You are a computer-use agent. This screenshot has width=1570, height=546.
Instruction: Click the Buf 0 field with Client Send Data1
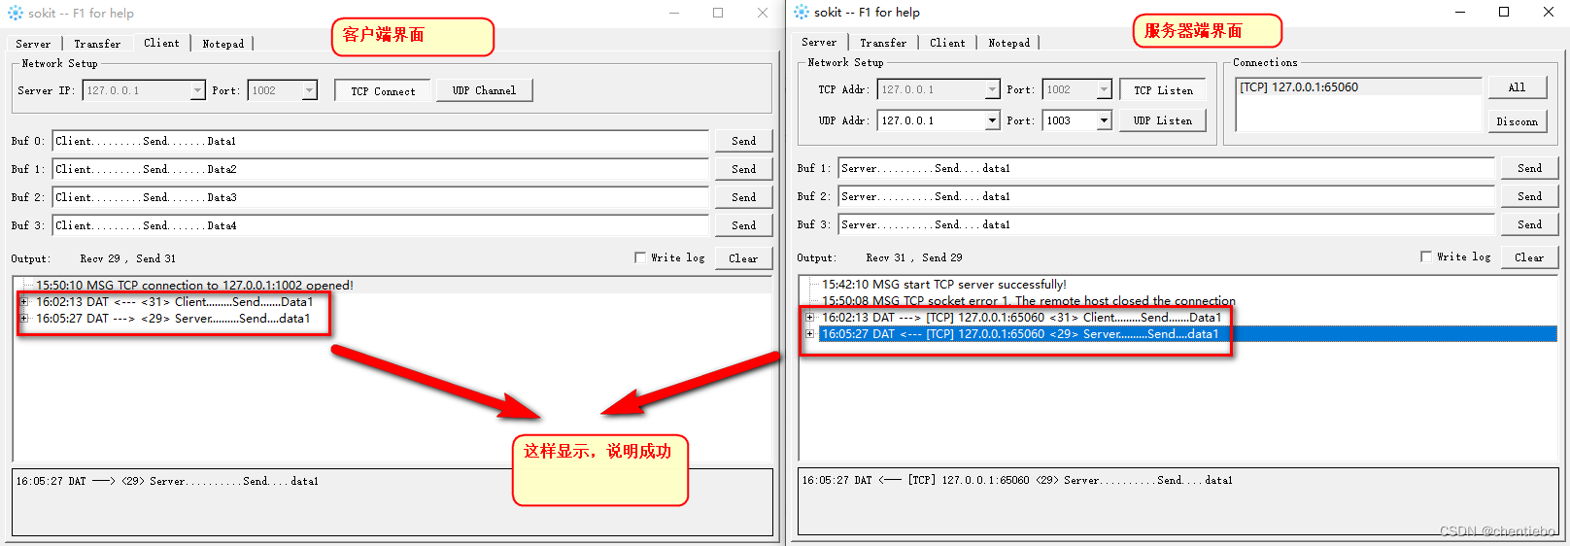coord(381,141)
